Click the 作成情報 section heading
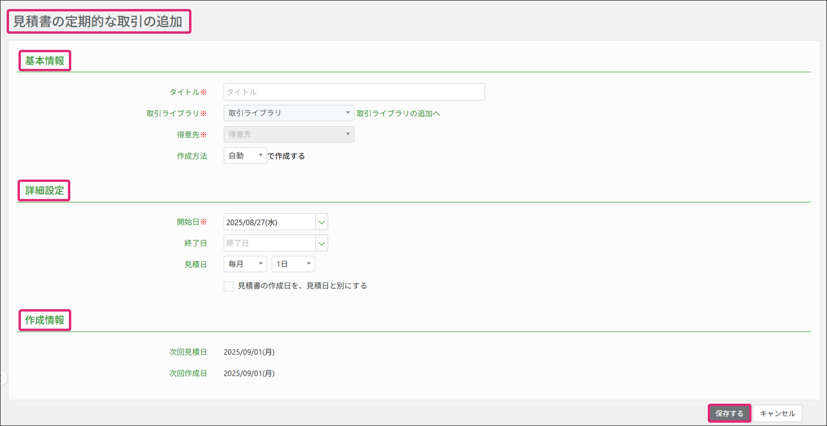 pos(45,320)
